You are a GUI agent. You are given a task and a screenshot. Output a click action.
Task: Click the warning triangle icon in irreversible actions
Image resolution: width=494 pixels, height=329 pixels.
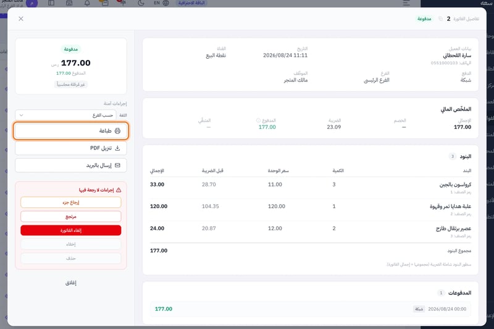(119, 190)
